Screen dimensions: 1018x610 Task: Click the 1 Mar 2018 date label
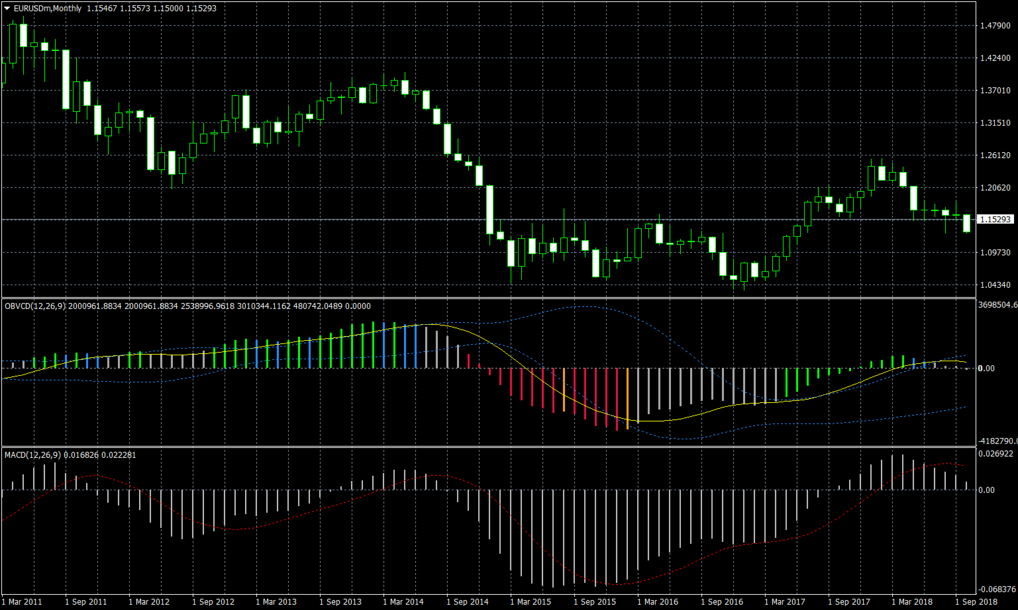tap(913, 602)
